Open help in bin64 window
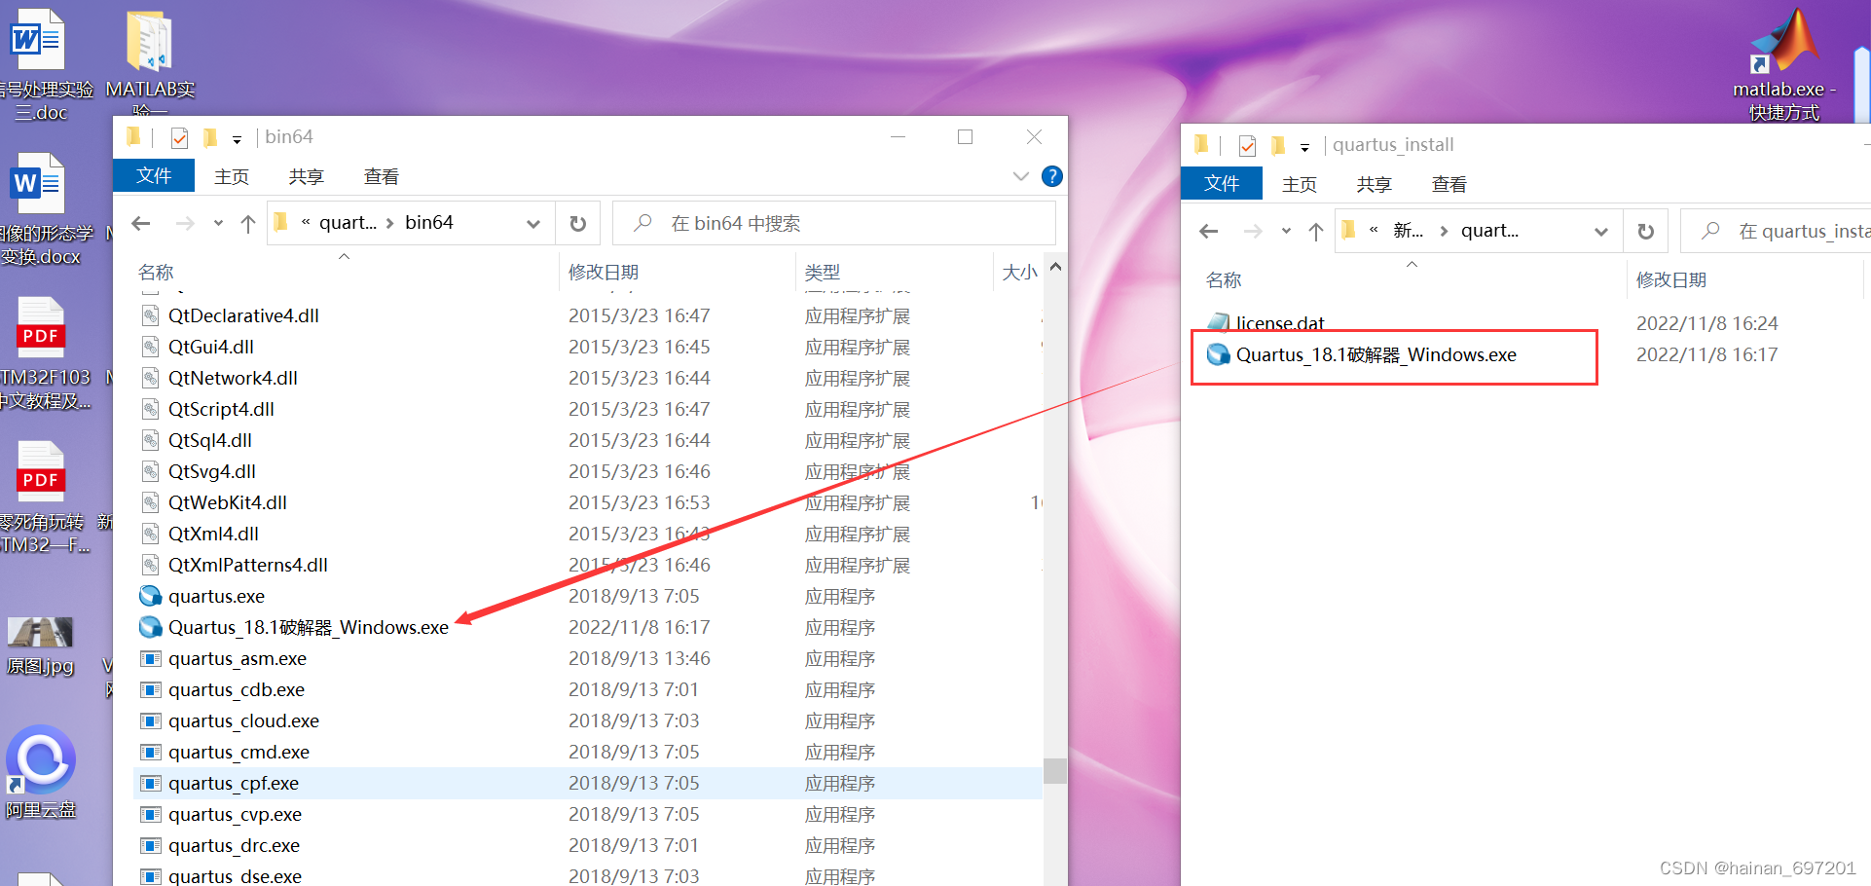 pyautogui.click(x=1052, y=176)
